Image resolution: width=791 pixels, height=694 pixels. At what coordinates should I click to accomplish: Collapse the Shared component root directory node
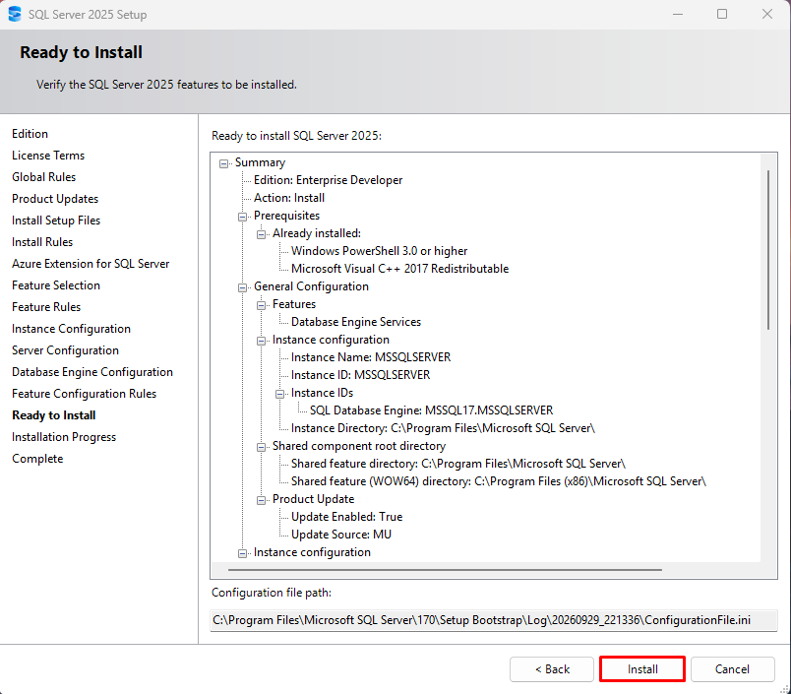click(x=262, y=447)
